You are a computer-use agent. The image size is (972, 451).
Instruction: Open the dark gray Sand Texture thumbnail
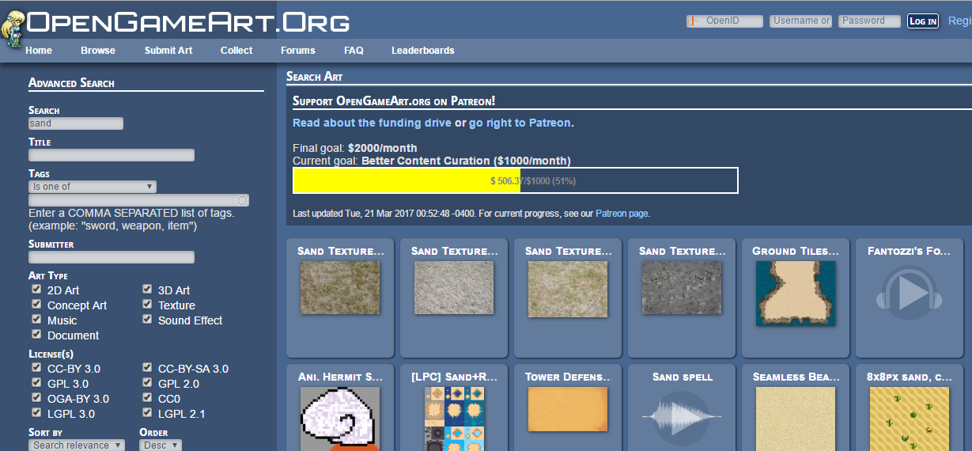(682, 288)
